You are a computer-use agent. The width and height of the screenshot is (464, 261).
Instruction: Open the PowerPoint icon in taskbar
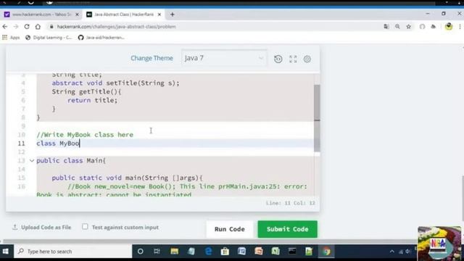259,252
